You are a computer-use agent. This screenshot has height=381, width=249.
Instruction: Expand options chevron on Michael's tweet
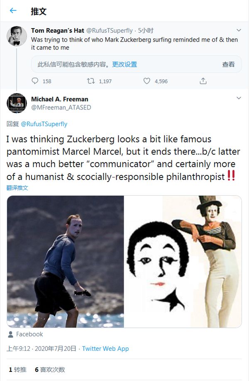(239, 98)
